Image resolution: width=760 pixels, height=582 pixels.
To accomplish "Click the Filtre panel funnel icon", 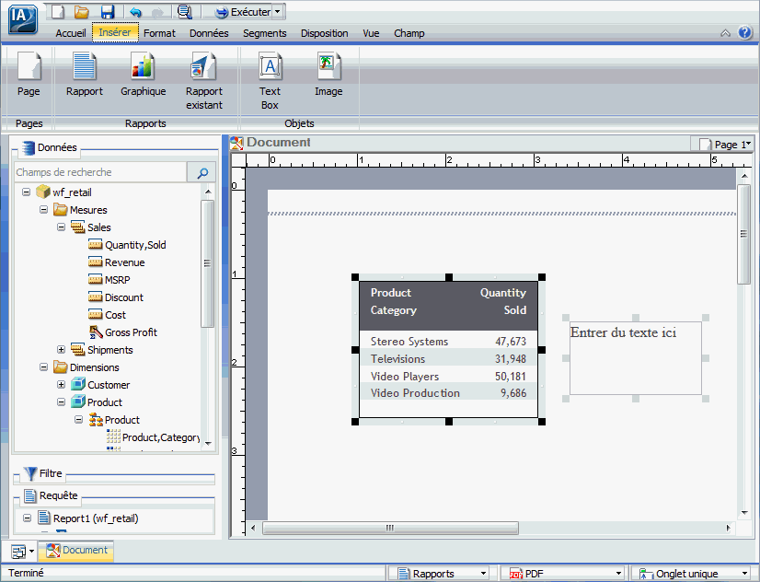I will tap(30, 473).
